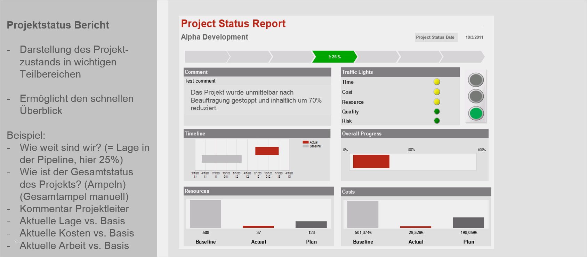Click the Timeline section header

[257, 134]
